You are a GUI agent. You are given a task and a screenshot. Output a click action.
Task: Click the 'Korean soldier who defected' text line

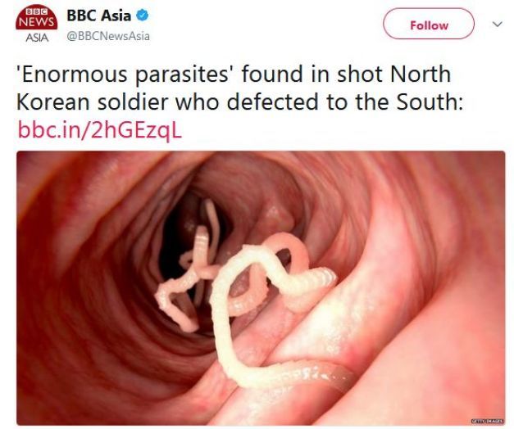point(167,102)
